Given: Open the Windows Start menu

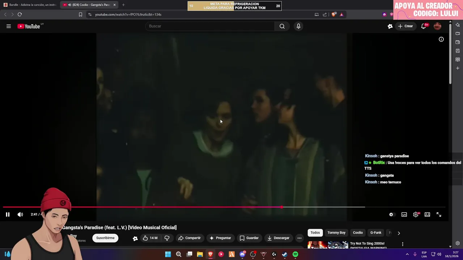Looking at the screenshot, I should point(168,255).
